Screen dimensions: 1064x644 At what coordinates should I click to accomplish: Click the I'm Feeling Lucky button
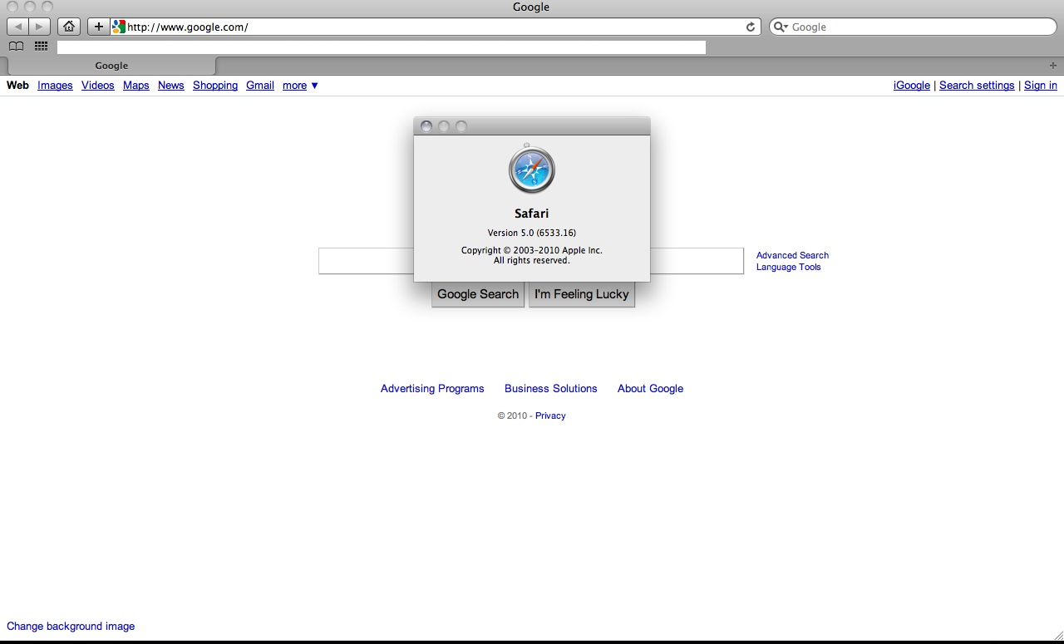click(x=582, y=294)
